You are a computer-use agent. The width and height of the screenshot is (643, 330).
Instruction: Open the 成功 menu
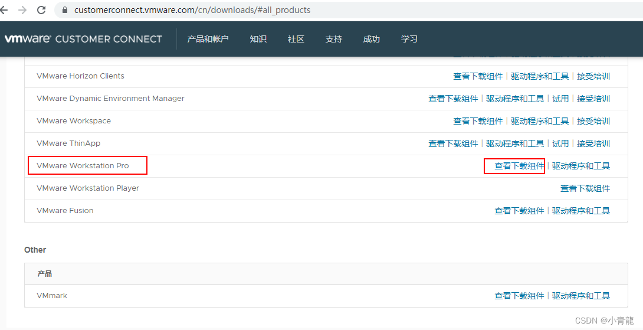tap(371, 39)
